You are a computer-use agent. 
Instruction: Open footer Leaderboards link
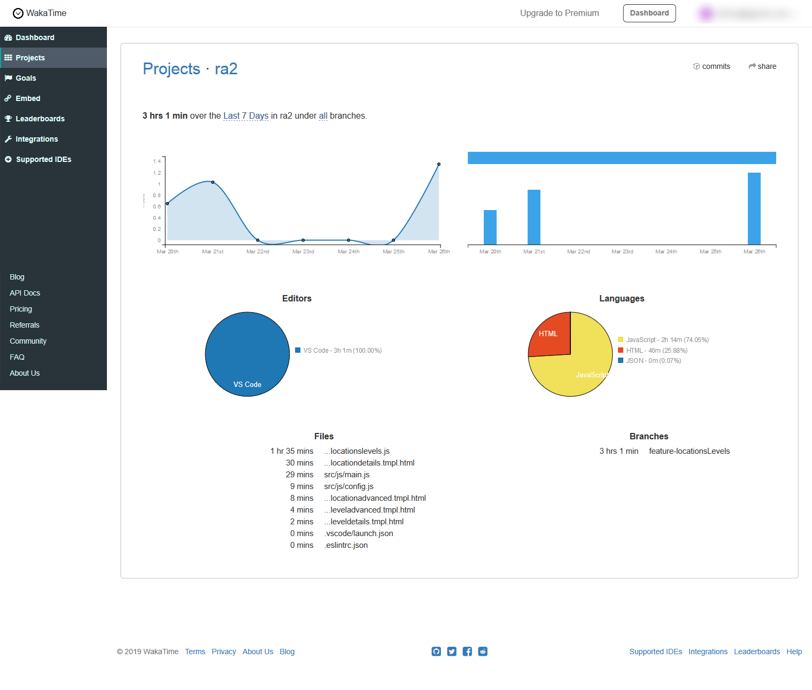[757, 652]
